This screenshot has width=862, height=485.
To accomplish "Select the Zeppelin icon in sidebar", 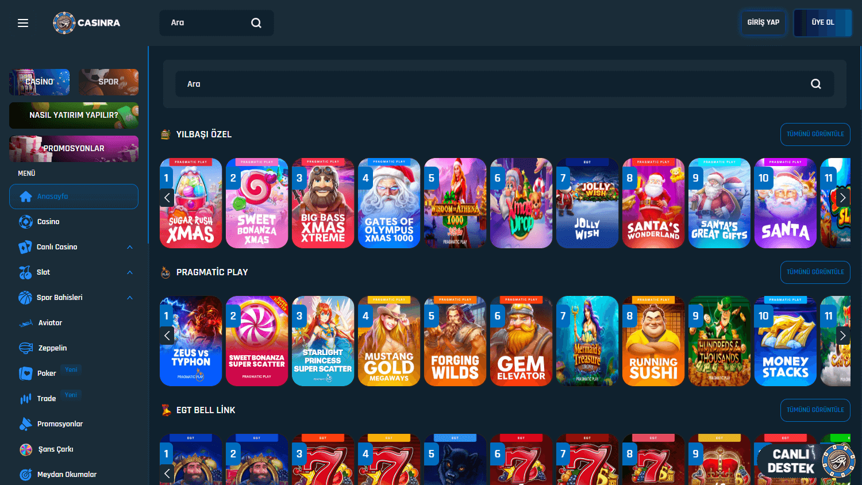I will [x=25, y=348].
